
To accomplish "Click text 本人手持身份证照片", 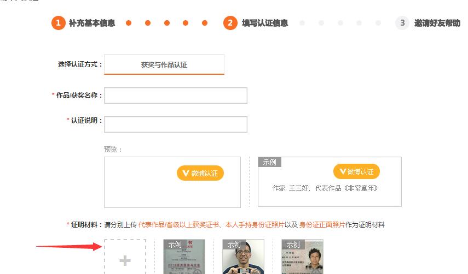I will tap(255, 225).
